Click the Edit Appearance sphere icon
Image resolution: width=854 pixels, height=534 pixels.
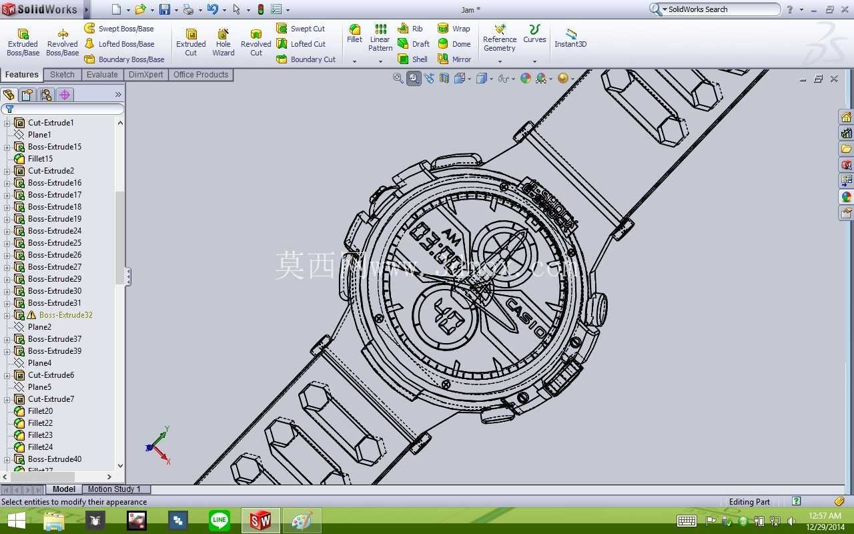[526, 78]
